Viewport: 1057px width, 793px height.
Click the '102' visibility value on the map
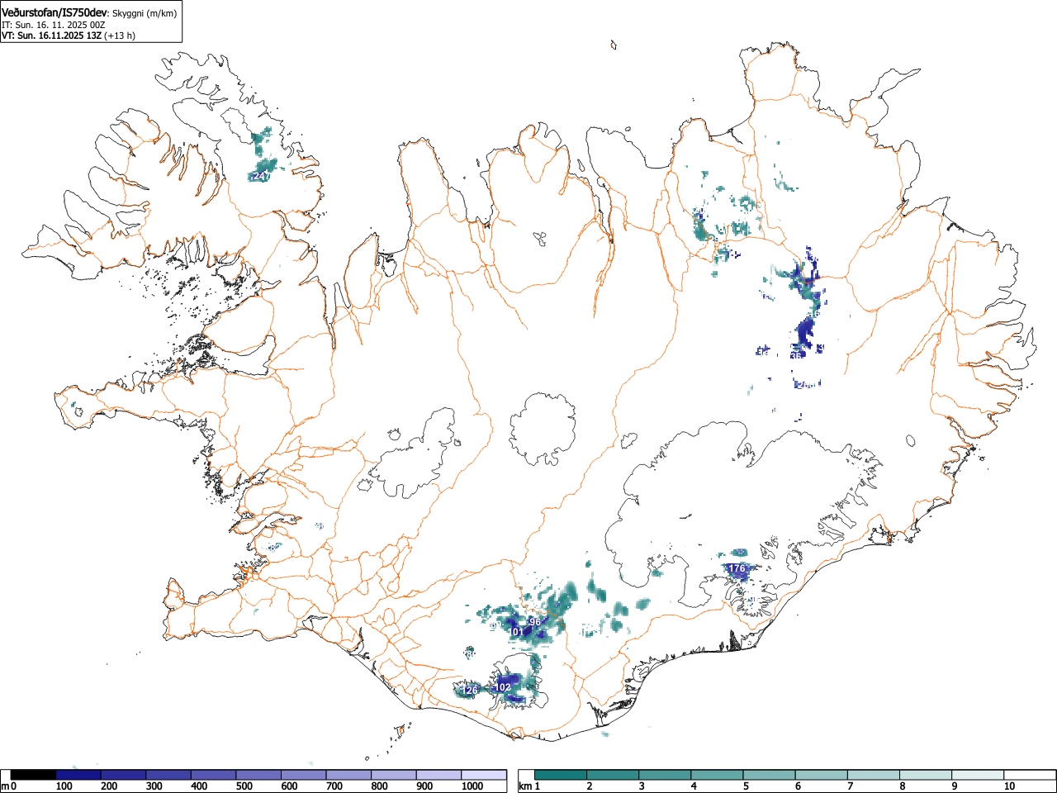click(503, 687)
